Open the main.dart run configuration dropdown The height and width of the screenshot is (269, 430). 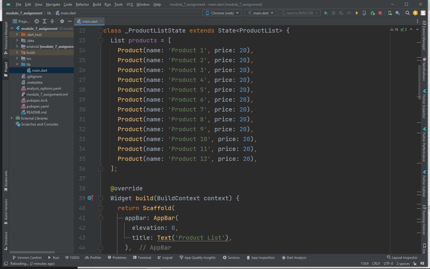click(260, 13)
